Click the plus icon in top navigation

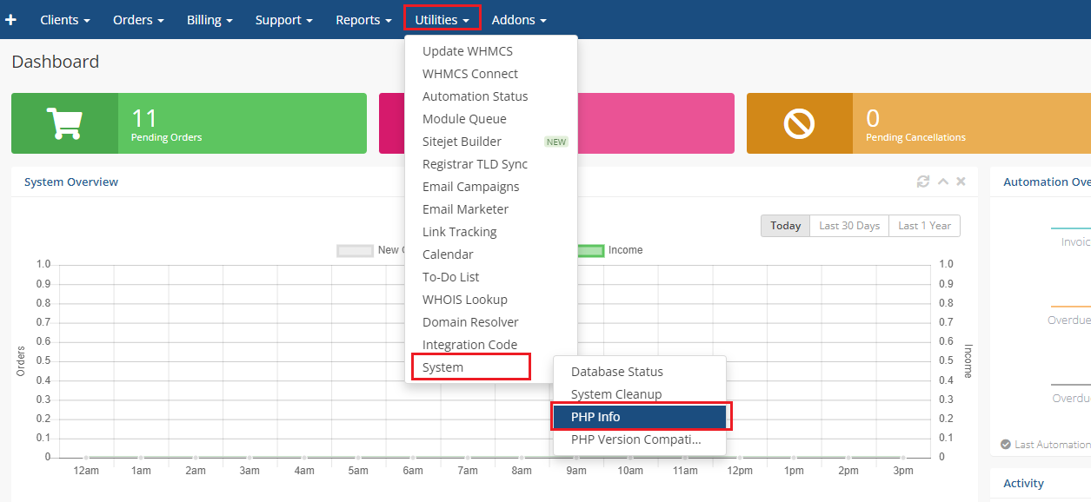pyautogui.click(x=10, y=19)
